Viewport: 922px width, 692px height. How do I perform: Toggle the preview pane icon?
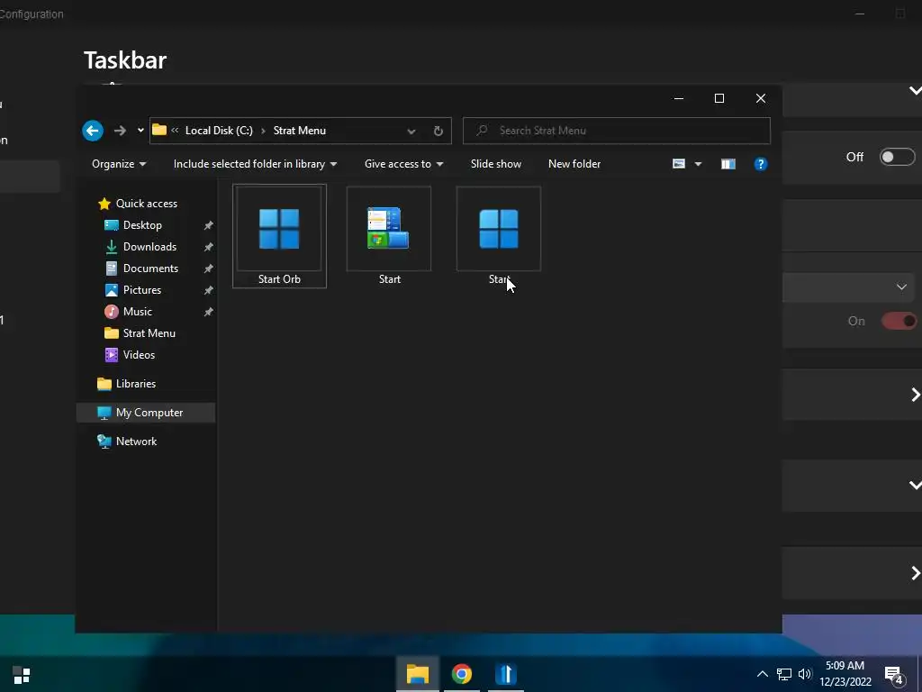(728, 164)
